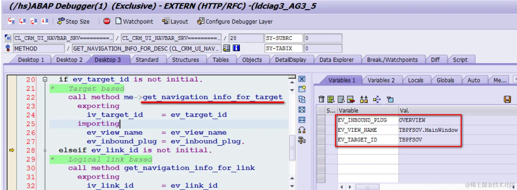
Task: Click the swap tool icon in side strip
Action: (302, 99)
